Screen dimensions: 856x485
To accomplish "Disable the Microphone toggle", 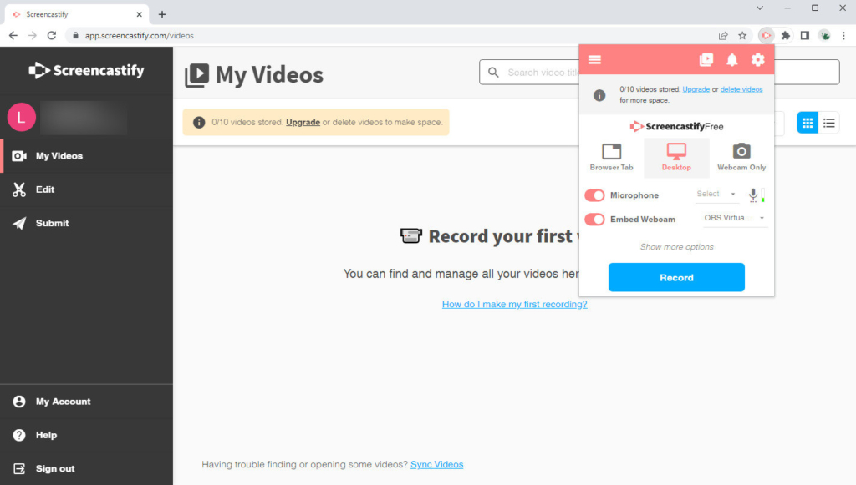I will pyautogui.click(x=594, y=195).
